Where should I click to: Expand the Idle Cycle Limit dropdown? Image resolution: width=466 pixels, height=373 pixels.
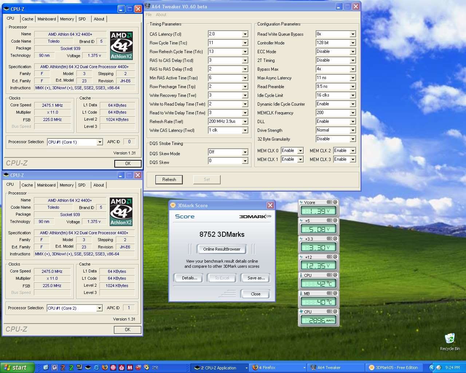tap(353, 95)
